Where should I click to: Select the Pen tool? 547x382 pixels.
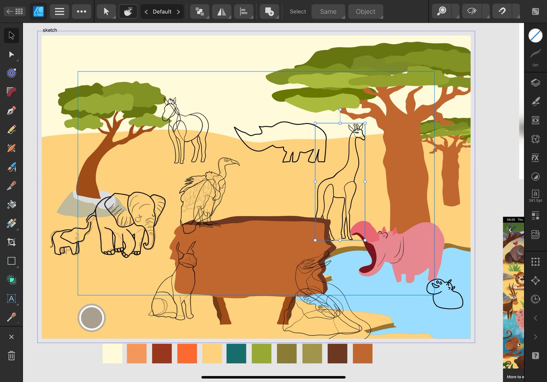tap(11, 110)
